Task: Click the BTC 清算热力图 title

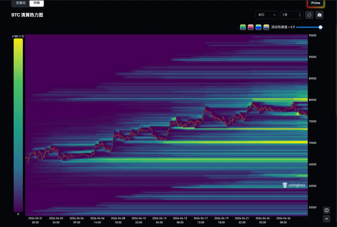Action: [27, 15]
